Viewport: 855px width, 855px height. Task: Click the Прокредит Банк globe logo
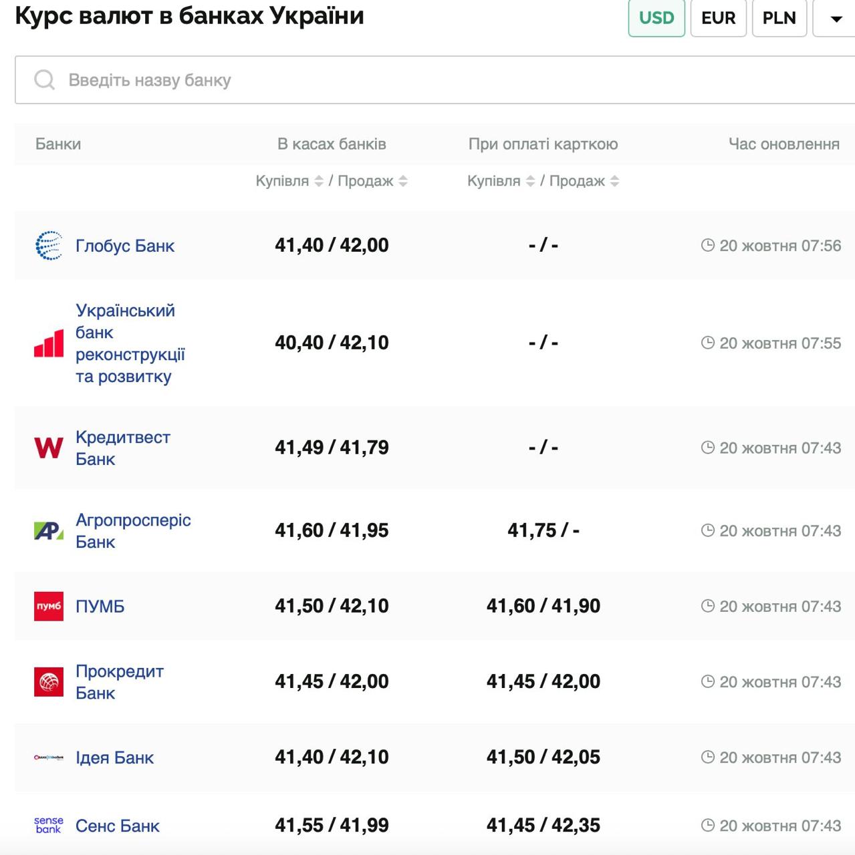(49, 682)
